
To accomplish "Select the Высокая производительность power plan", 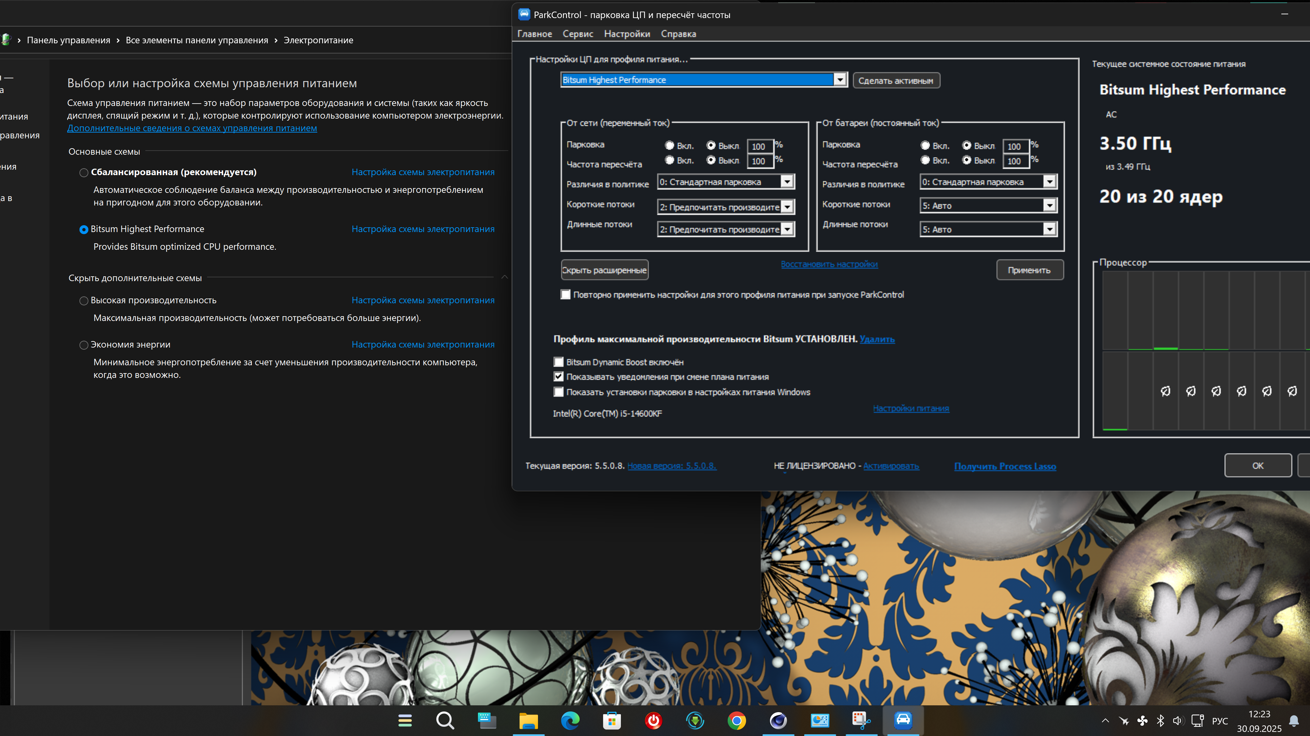I will click(x=84, y=301).
